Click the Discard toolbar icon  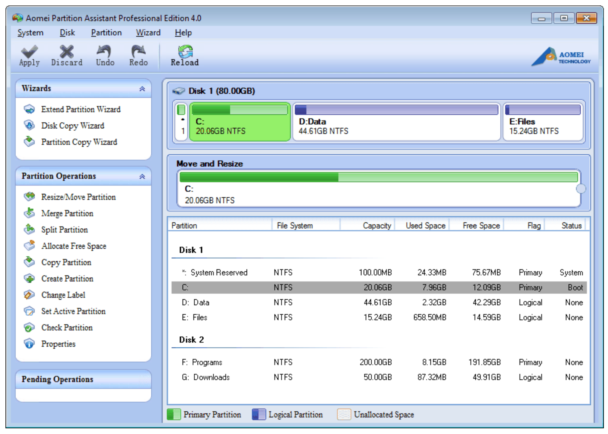coord(67,52)
